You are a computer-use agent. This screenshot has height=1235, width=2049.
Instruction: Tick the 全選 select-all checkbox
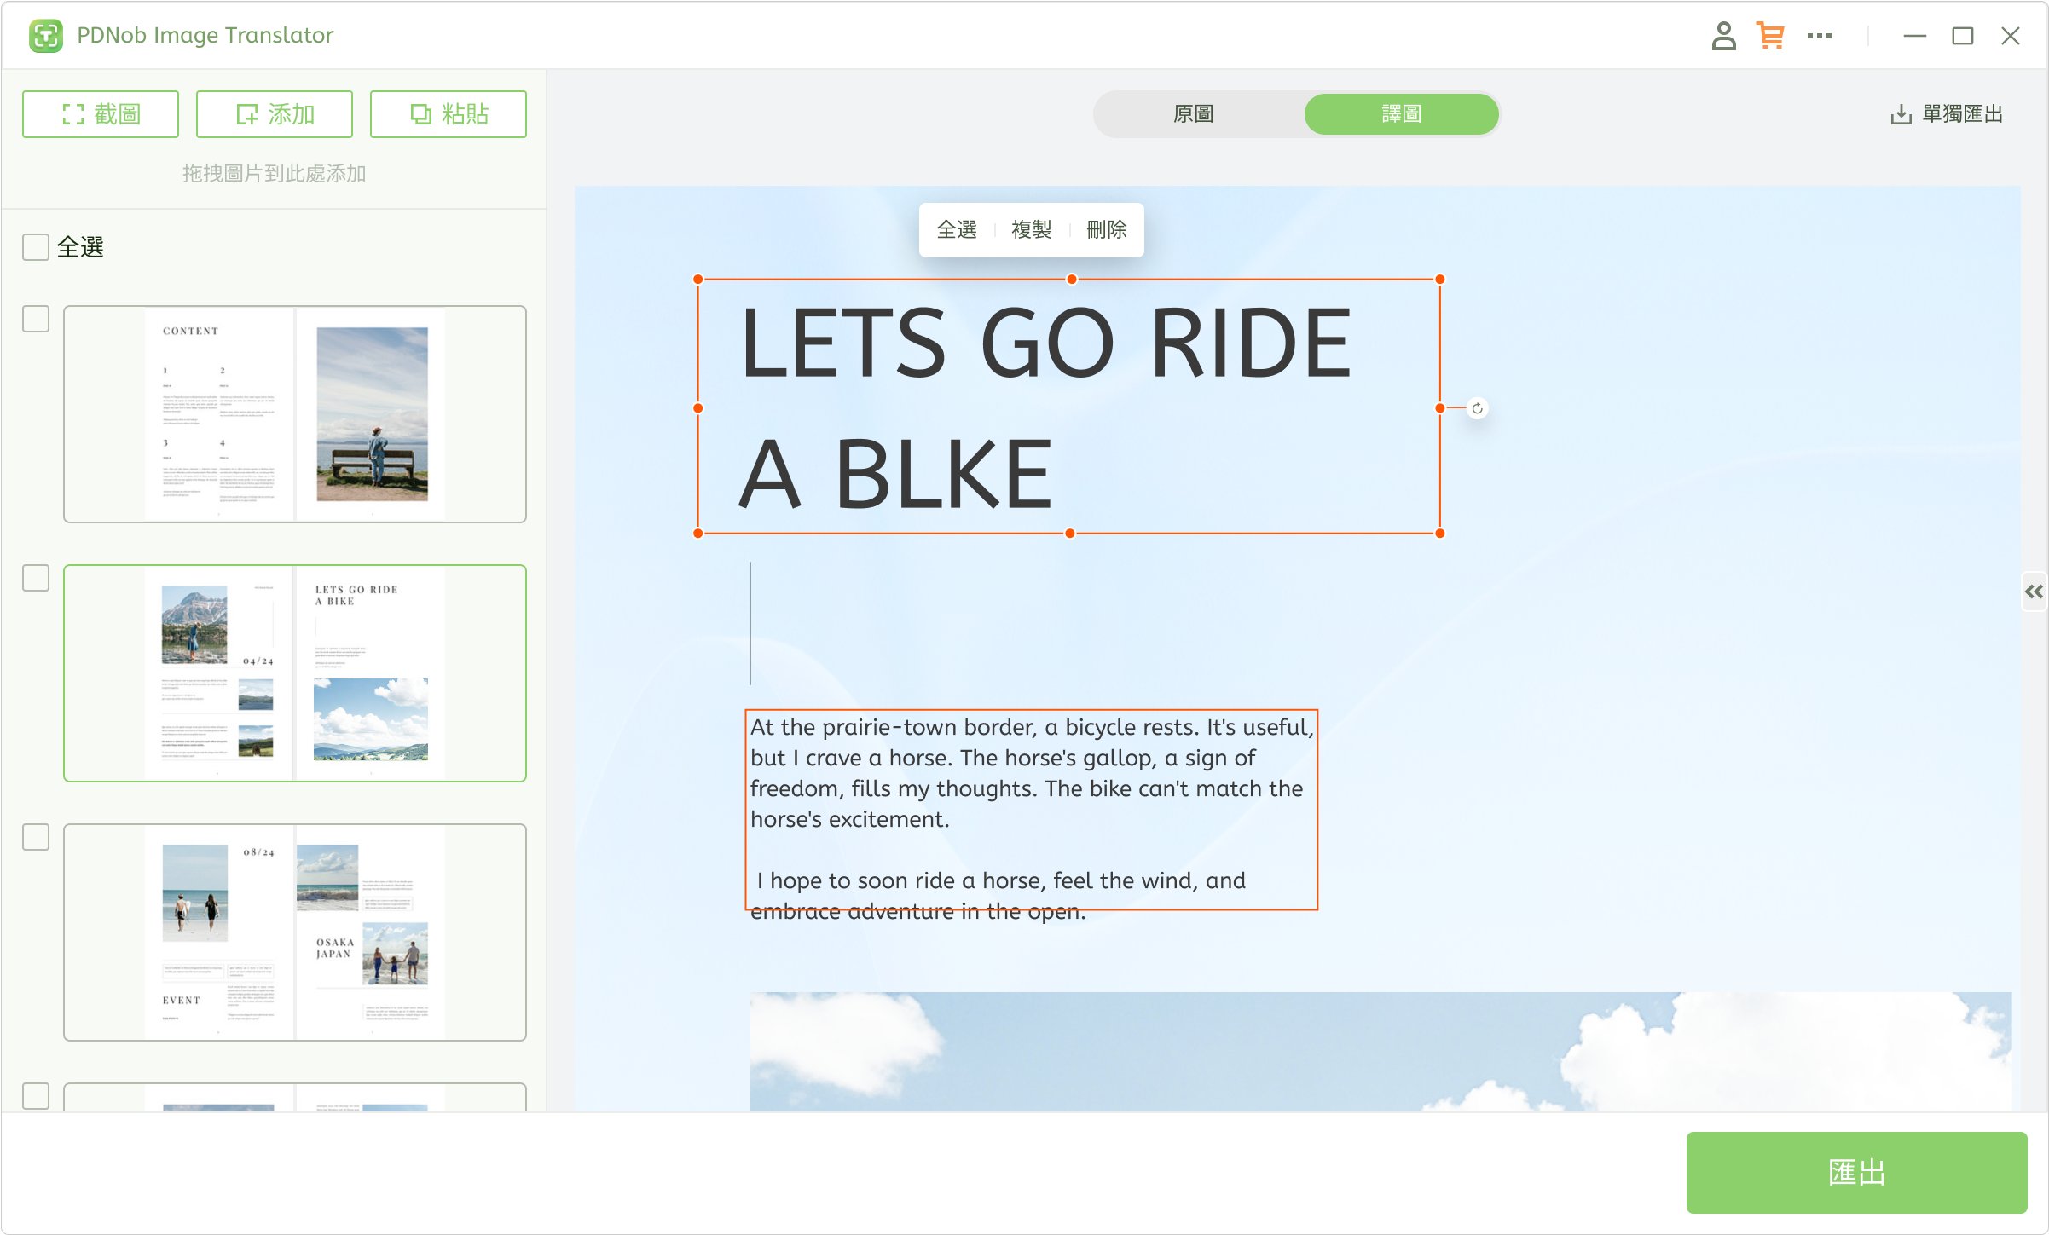(36, 247)
